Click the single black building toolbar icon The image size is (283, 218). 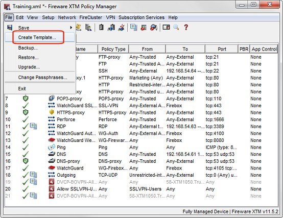tap(101, 27)
